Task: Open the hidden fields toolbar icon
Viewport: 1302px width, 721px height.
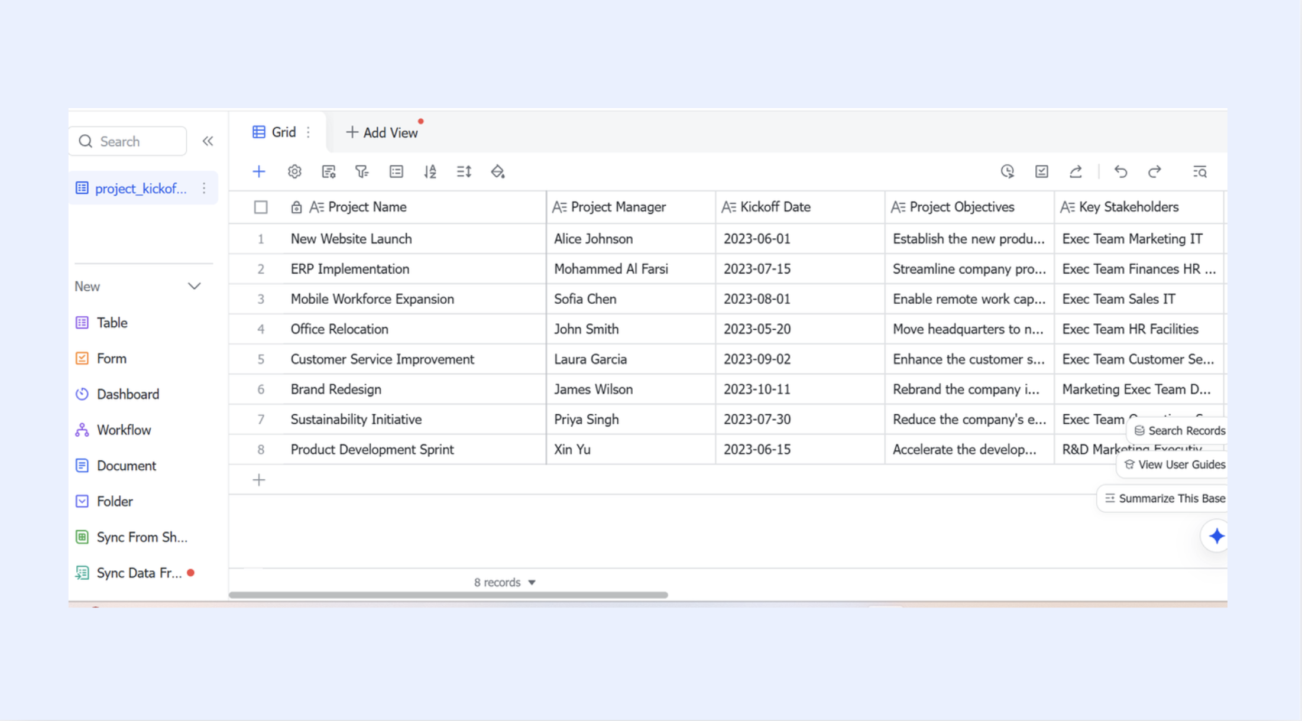Action: point(329,171)
